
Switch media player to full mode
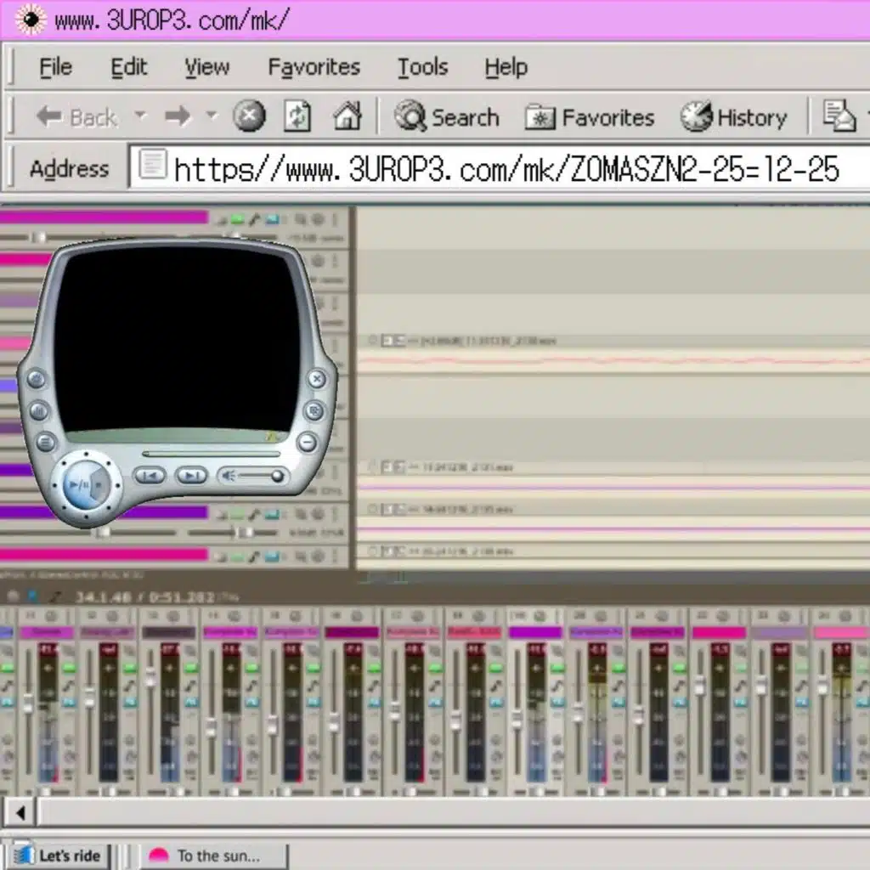[314, 411]
